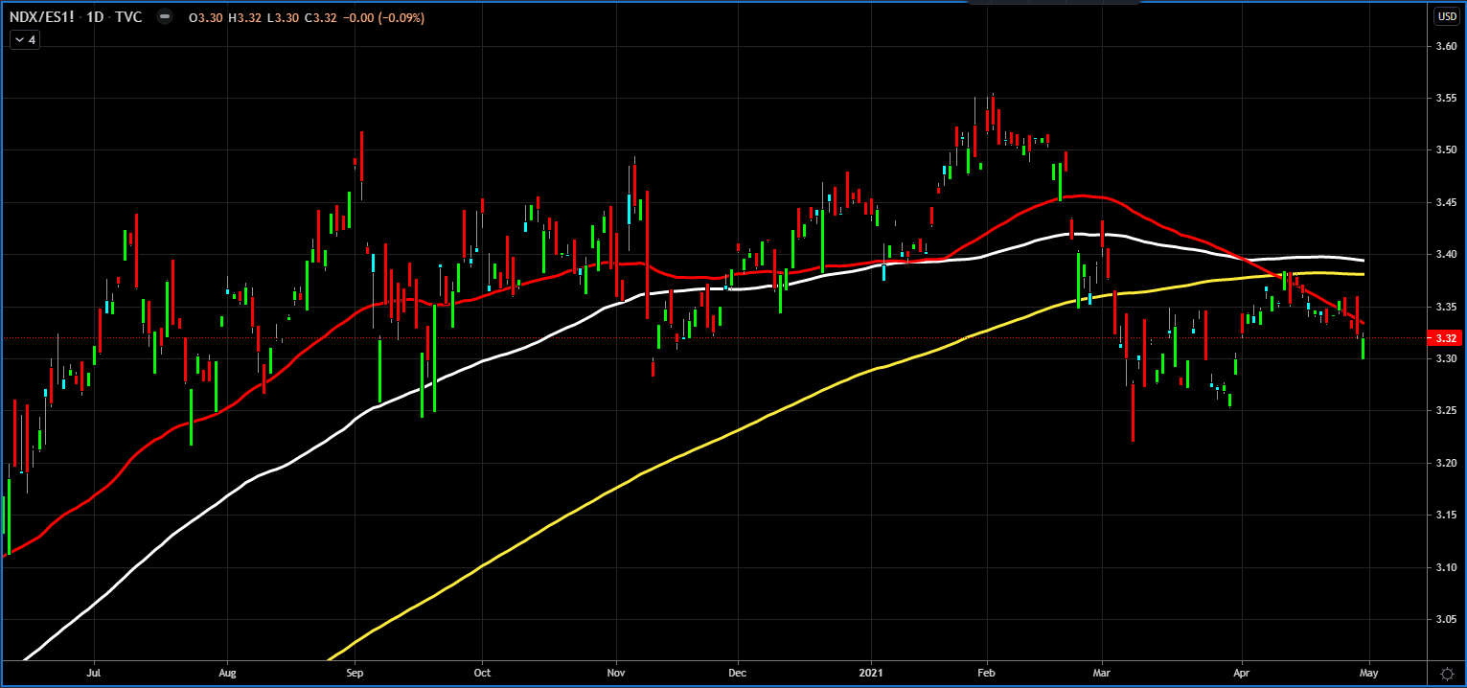Screen dimensions: 1467x688
Task: Click the Nov label on time axis
Action: (616, 674)
